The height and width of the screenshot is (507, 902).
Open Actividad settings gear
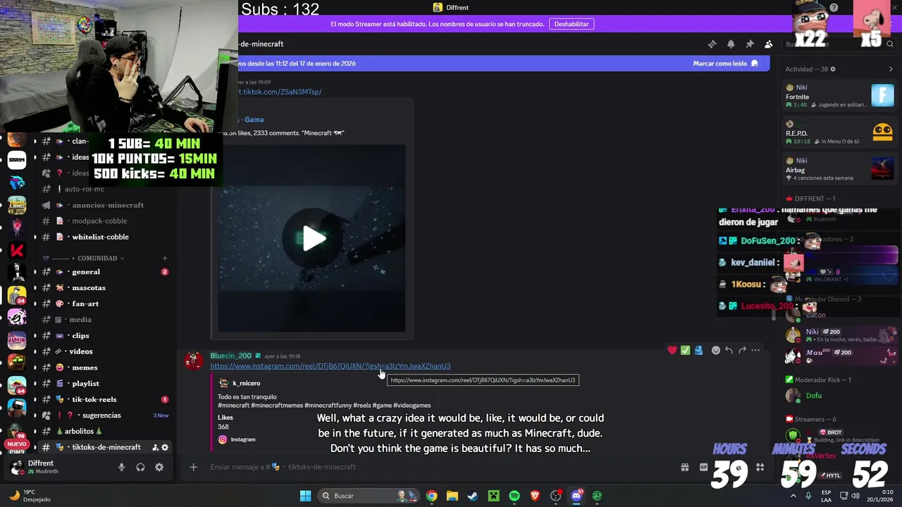pos(833,69)
